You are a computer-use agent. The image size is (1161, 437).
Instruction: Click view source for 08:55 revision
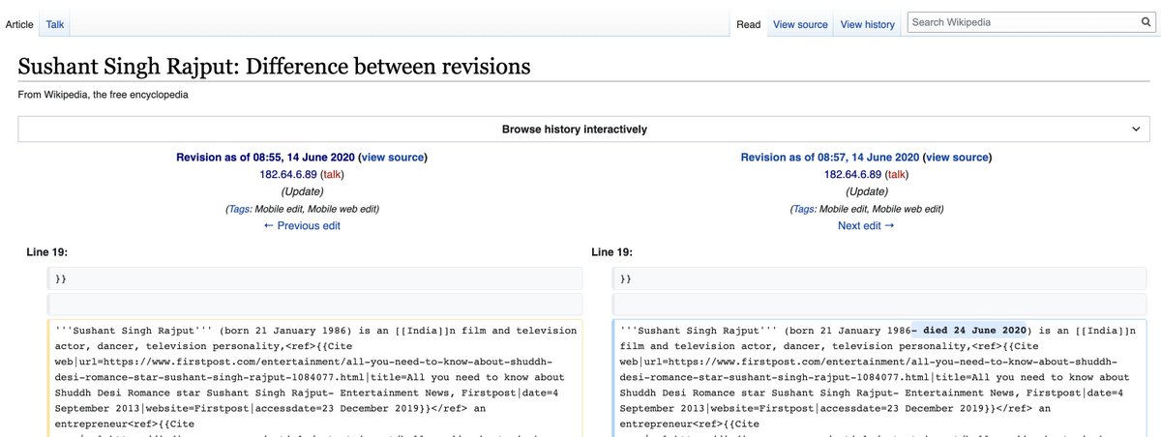click(x=392, y=157)
